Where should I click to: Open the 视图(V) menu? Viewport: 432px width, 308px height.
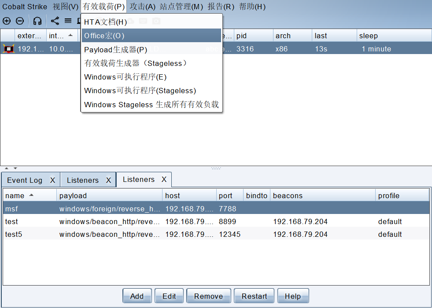point(66,7)
